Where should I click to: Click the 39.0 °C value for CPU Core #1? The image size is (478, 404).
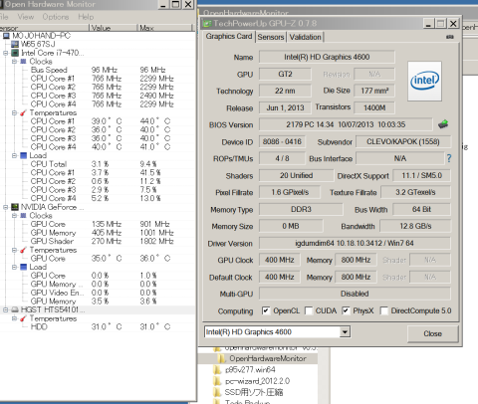tap(107, 121)
